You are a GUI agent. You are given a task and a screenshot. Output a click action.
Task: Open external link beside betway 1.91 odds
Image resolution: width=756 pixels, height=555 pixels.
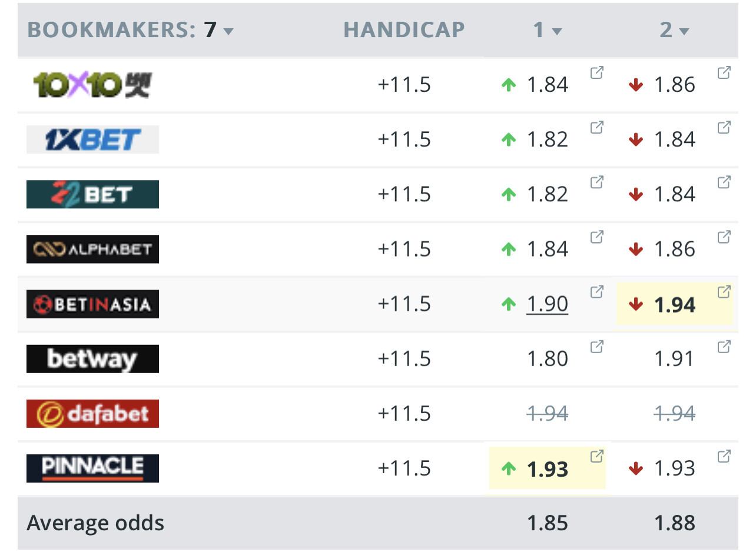tap(724, 347)
